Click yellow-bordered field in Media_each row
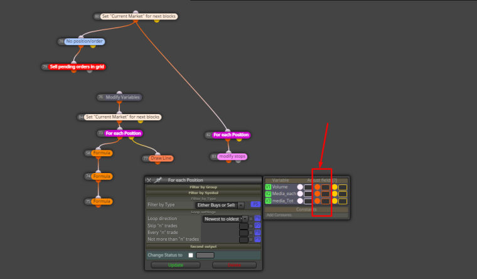This screenshot has width=477, height=279. click(x=343, y=194)
